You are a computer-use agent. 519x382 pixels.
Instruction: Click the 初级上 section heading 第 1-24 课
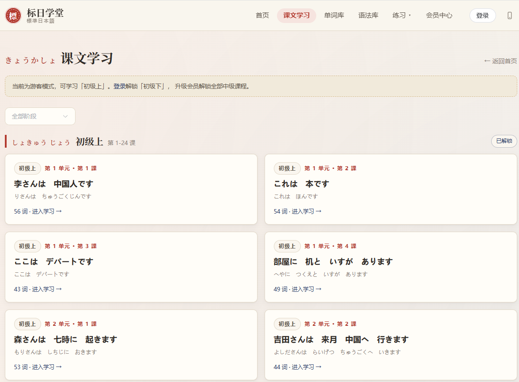click(121, 143)
